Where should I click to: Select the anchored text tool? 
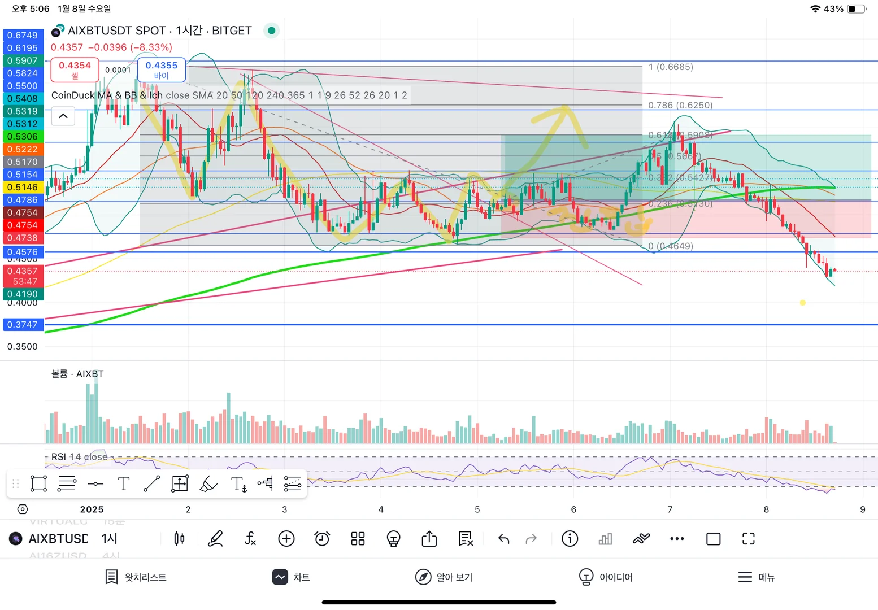[x=239, y=483]
